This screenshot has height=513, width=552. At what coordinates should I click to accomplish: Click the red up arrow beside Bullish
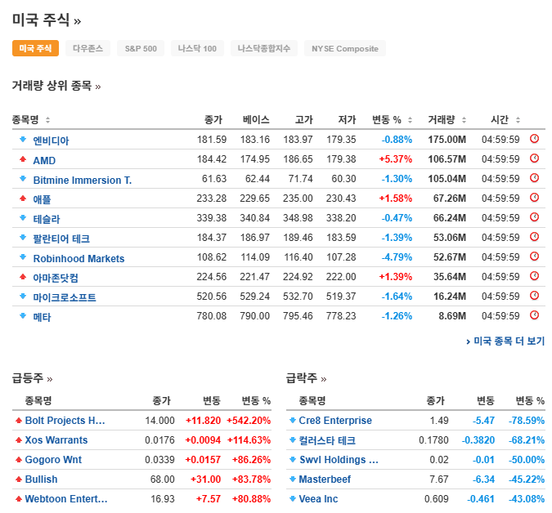coord(19,480)
